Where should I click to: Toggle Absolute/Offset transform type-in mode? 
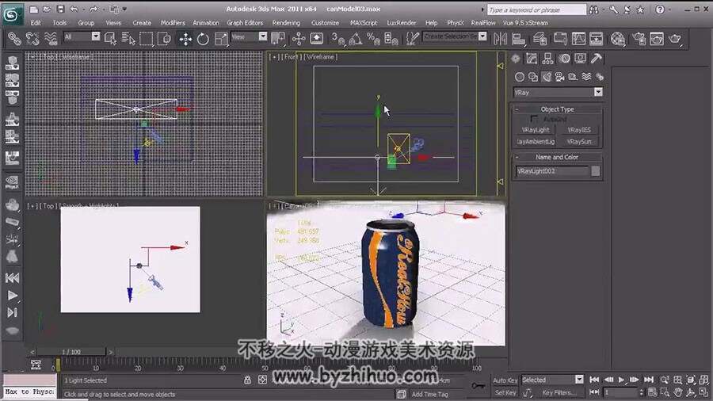pyautogui.click(x=263, y=380)
